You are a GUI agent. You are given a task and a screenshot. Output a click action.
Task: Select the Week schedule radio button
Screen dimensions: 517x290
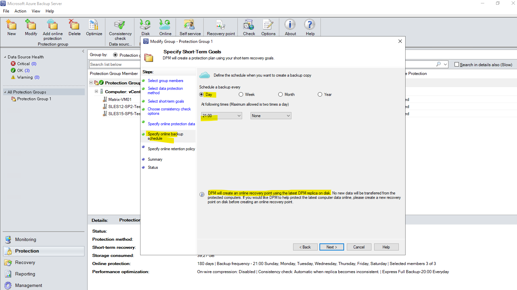pos(241,95)
